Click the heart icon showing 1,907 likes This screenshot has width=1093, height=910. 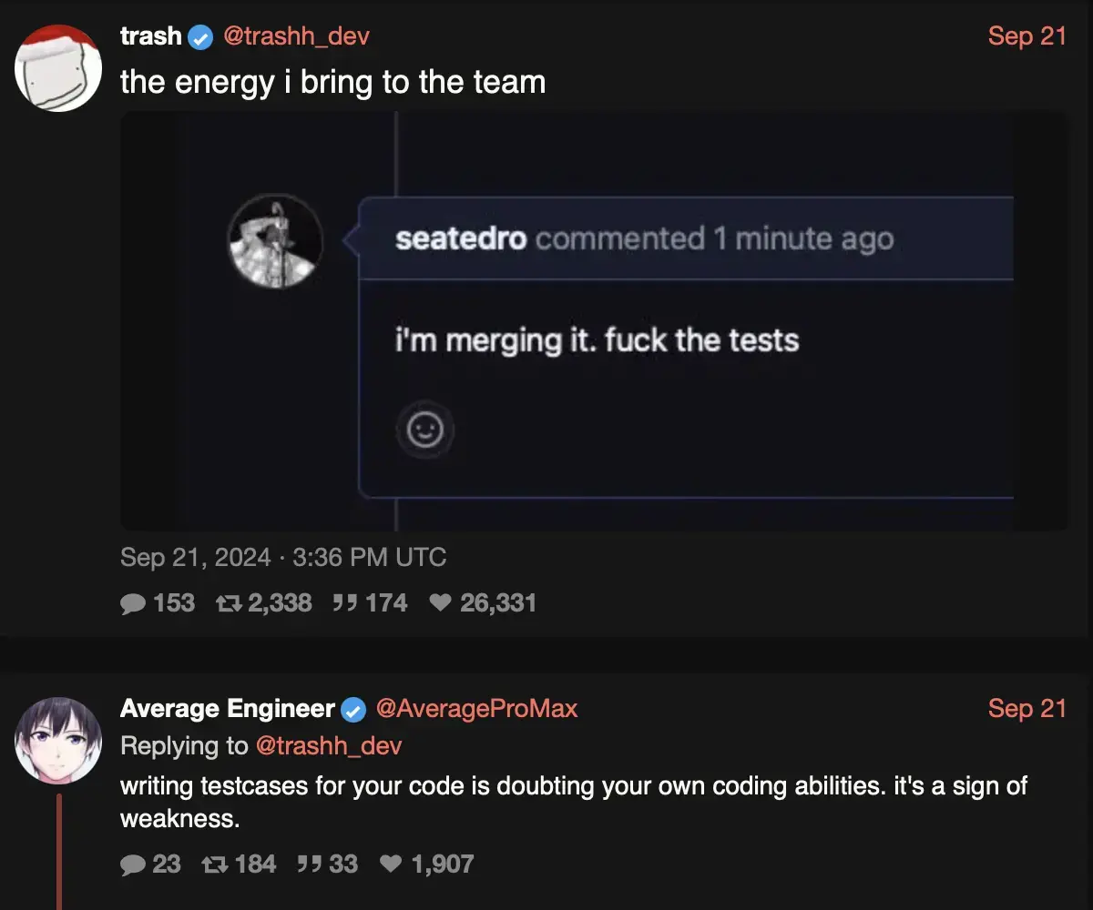(x=391, y=864)
